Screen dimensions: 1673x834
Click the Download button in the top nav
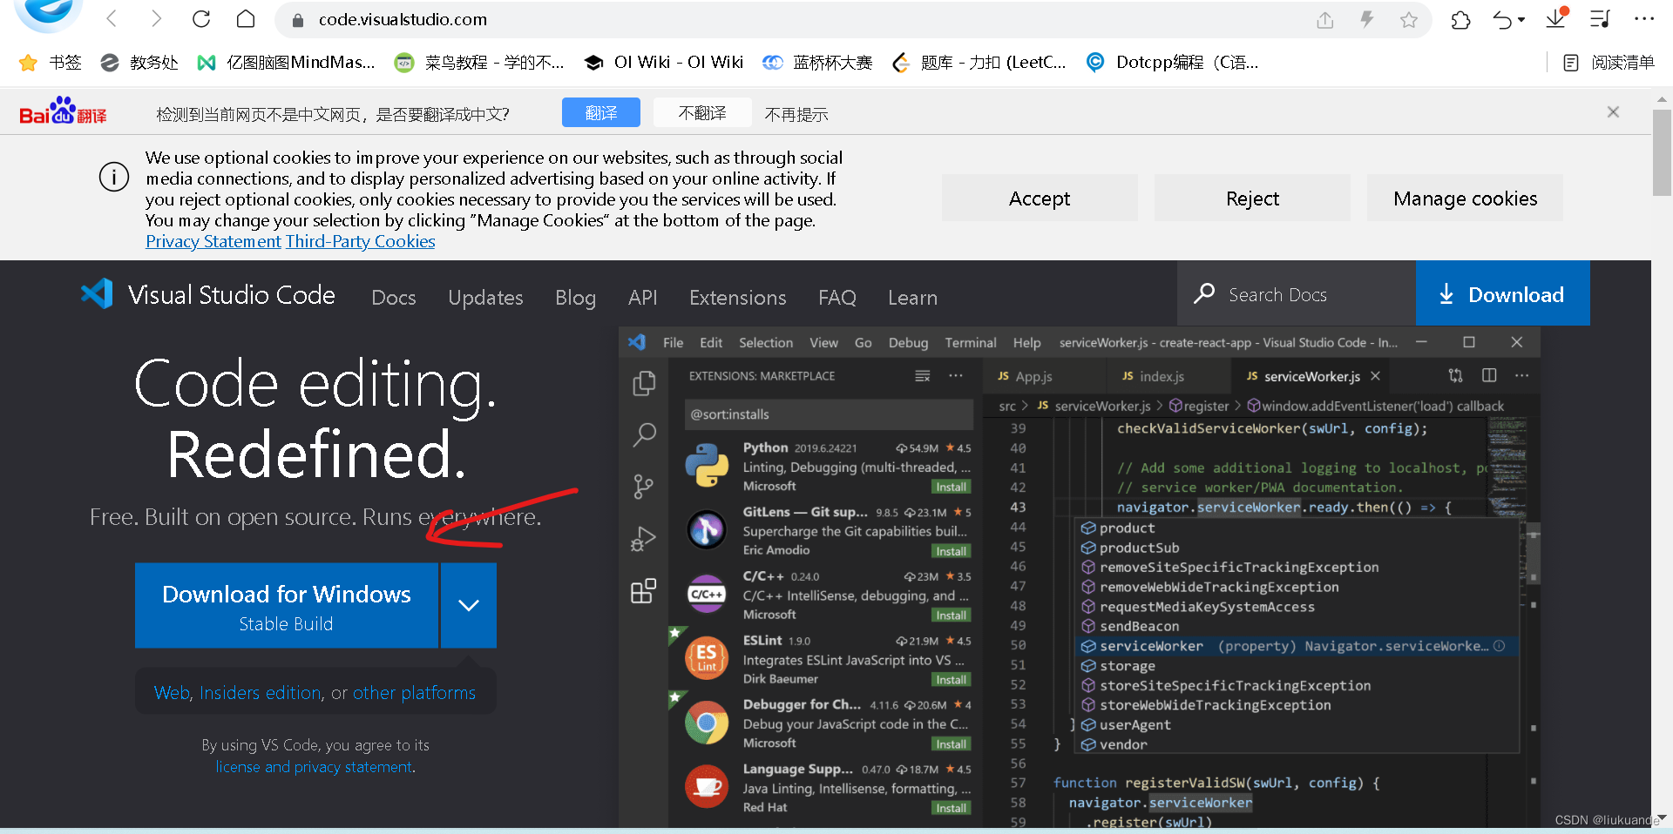1503,293
